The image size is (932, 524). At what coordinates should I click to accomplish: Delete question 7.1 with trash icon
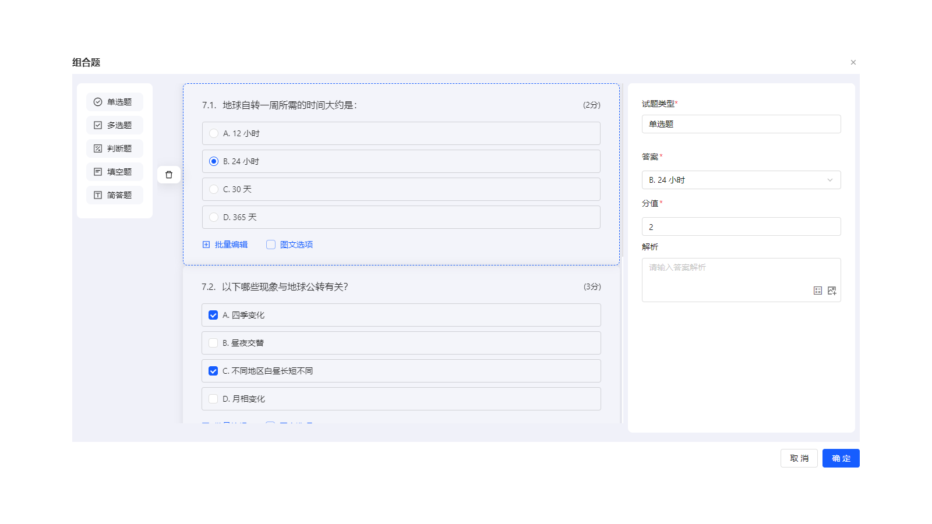(x=168, y=174)
